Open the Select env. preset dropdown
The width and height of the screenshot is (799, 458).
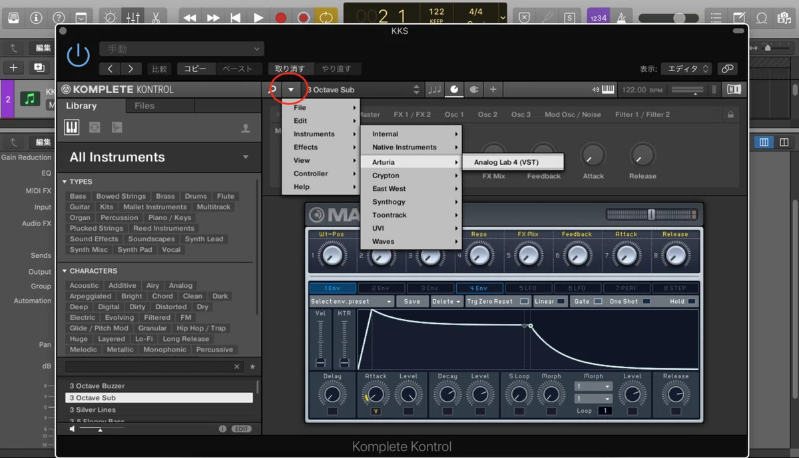click(352, 301)
